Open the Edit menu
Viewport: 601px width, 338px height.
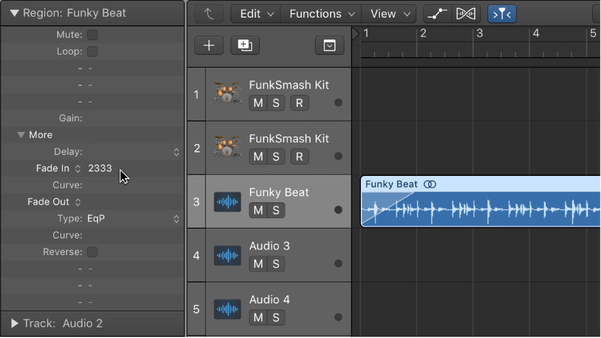click(x=256, y=14)
